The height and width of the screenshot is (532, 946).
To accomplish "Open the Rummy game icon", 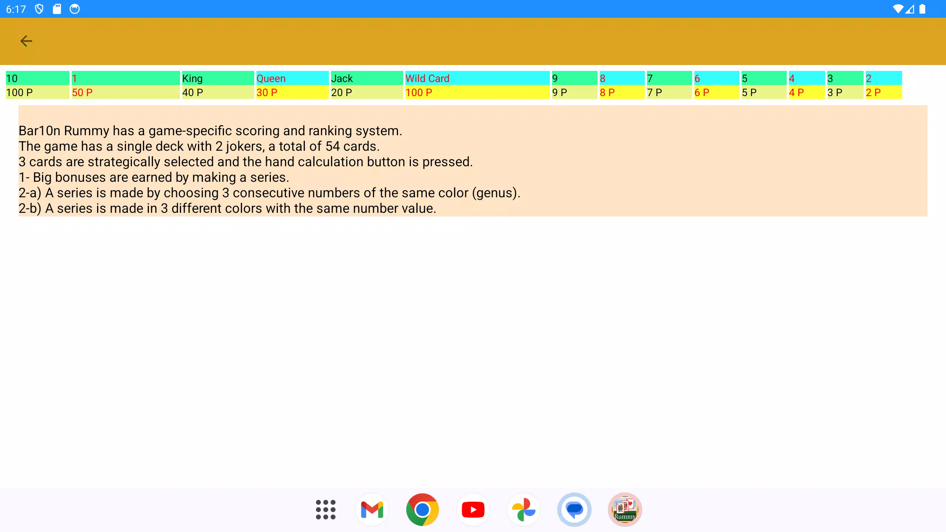I will [x=625, y=510].
